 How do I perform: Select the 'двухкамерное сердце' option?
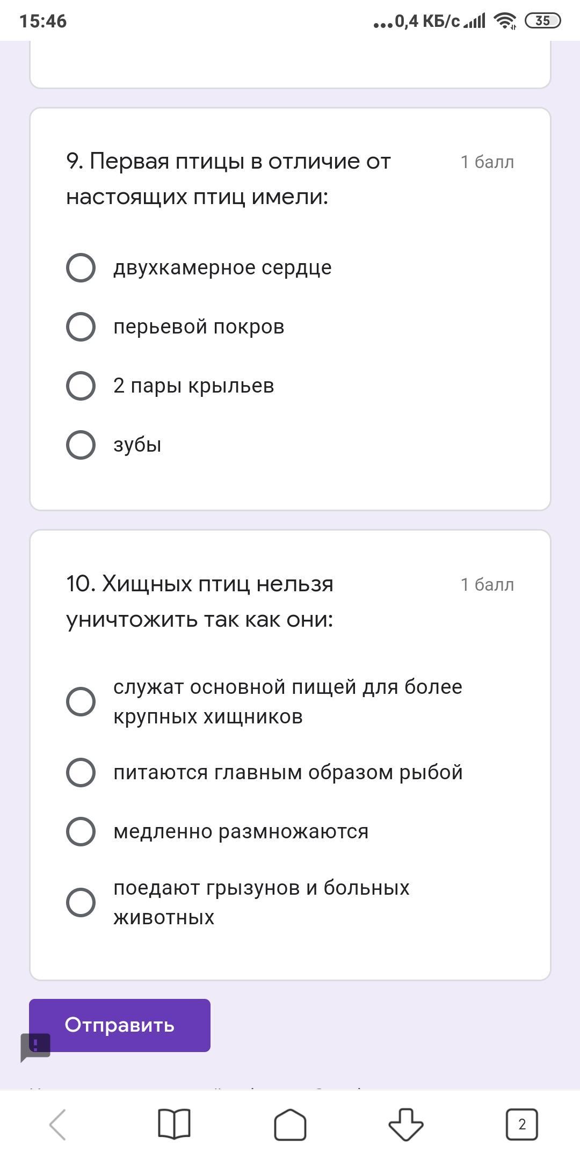point(81,267)
